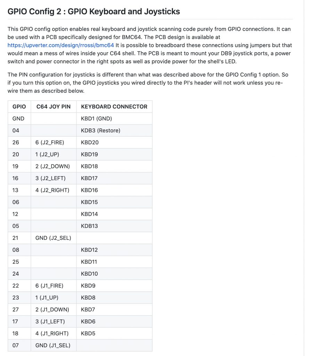
Task: Click the 3 (J2_LEFT) cell
Action: (54, 178)
